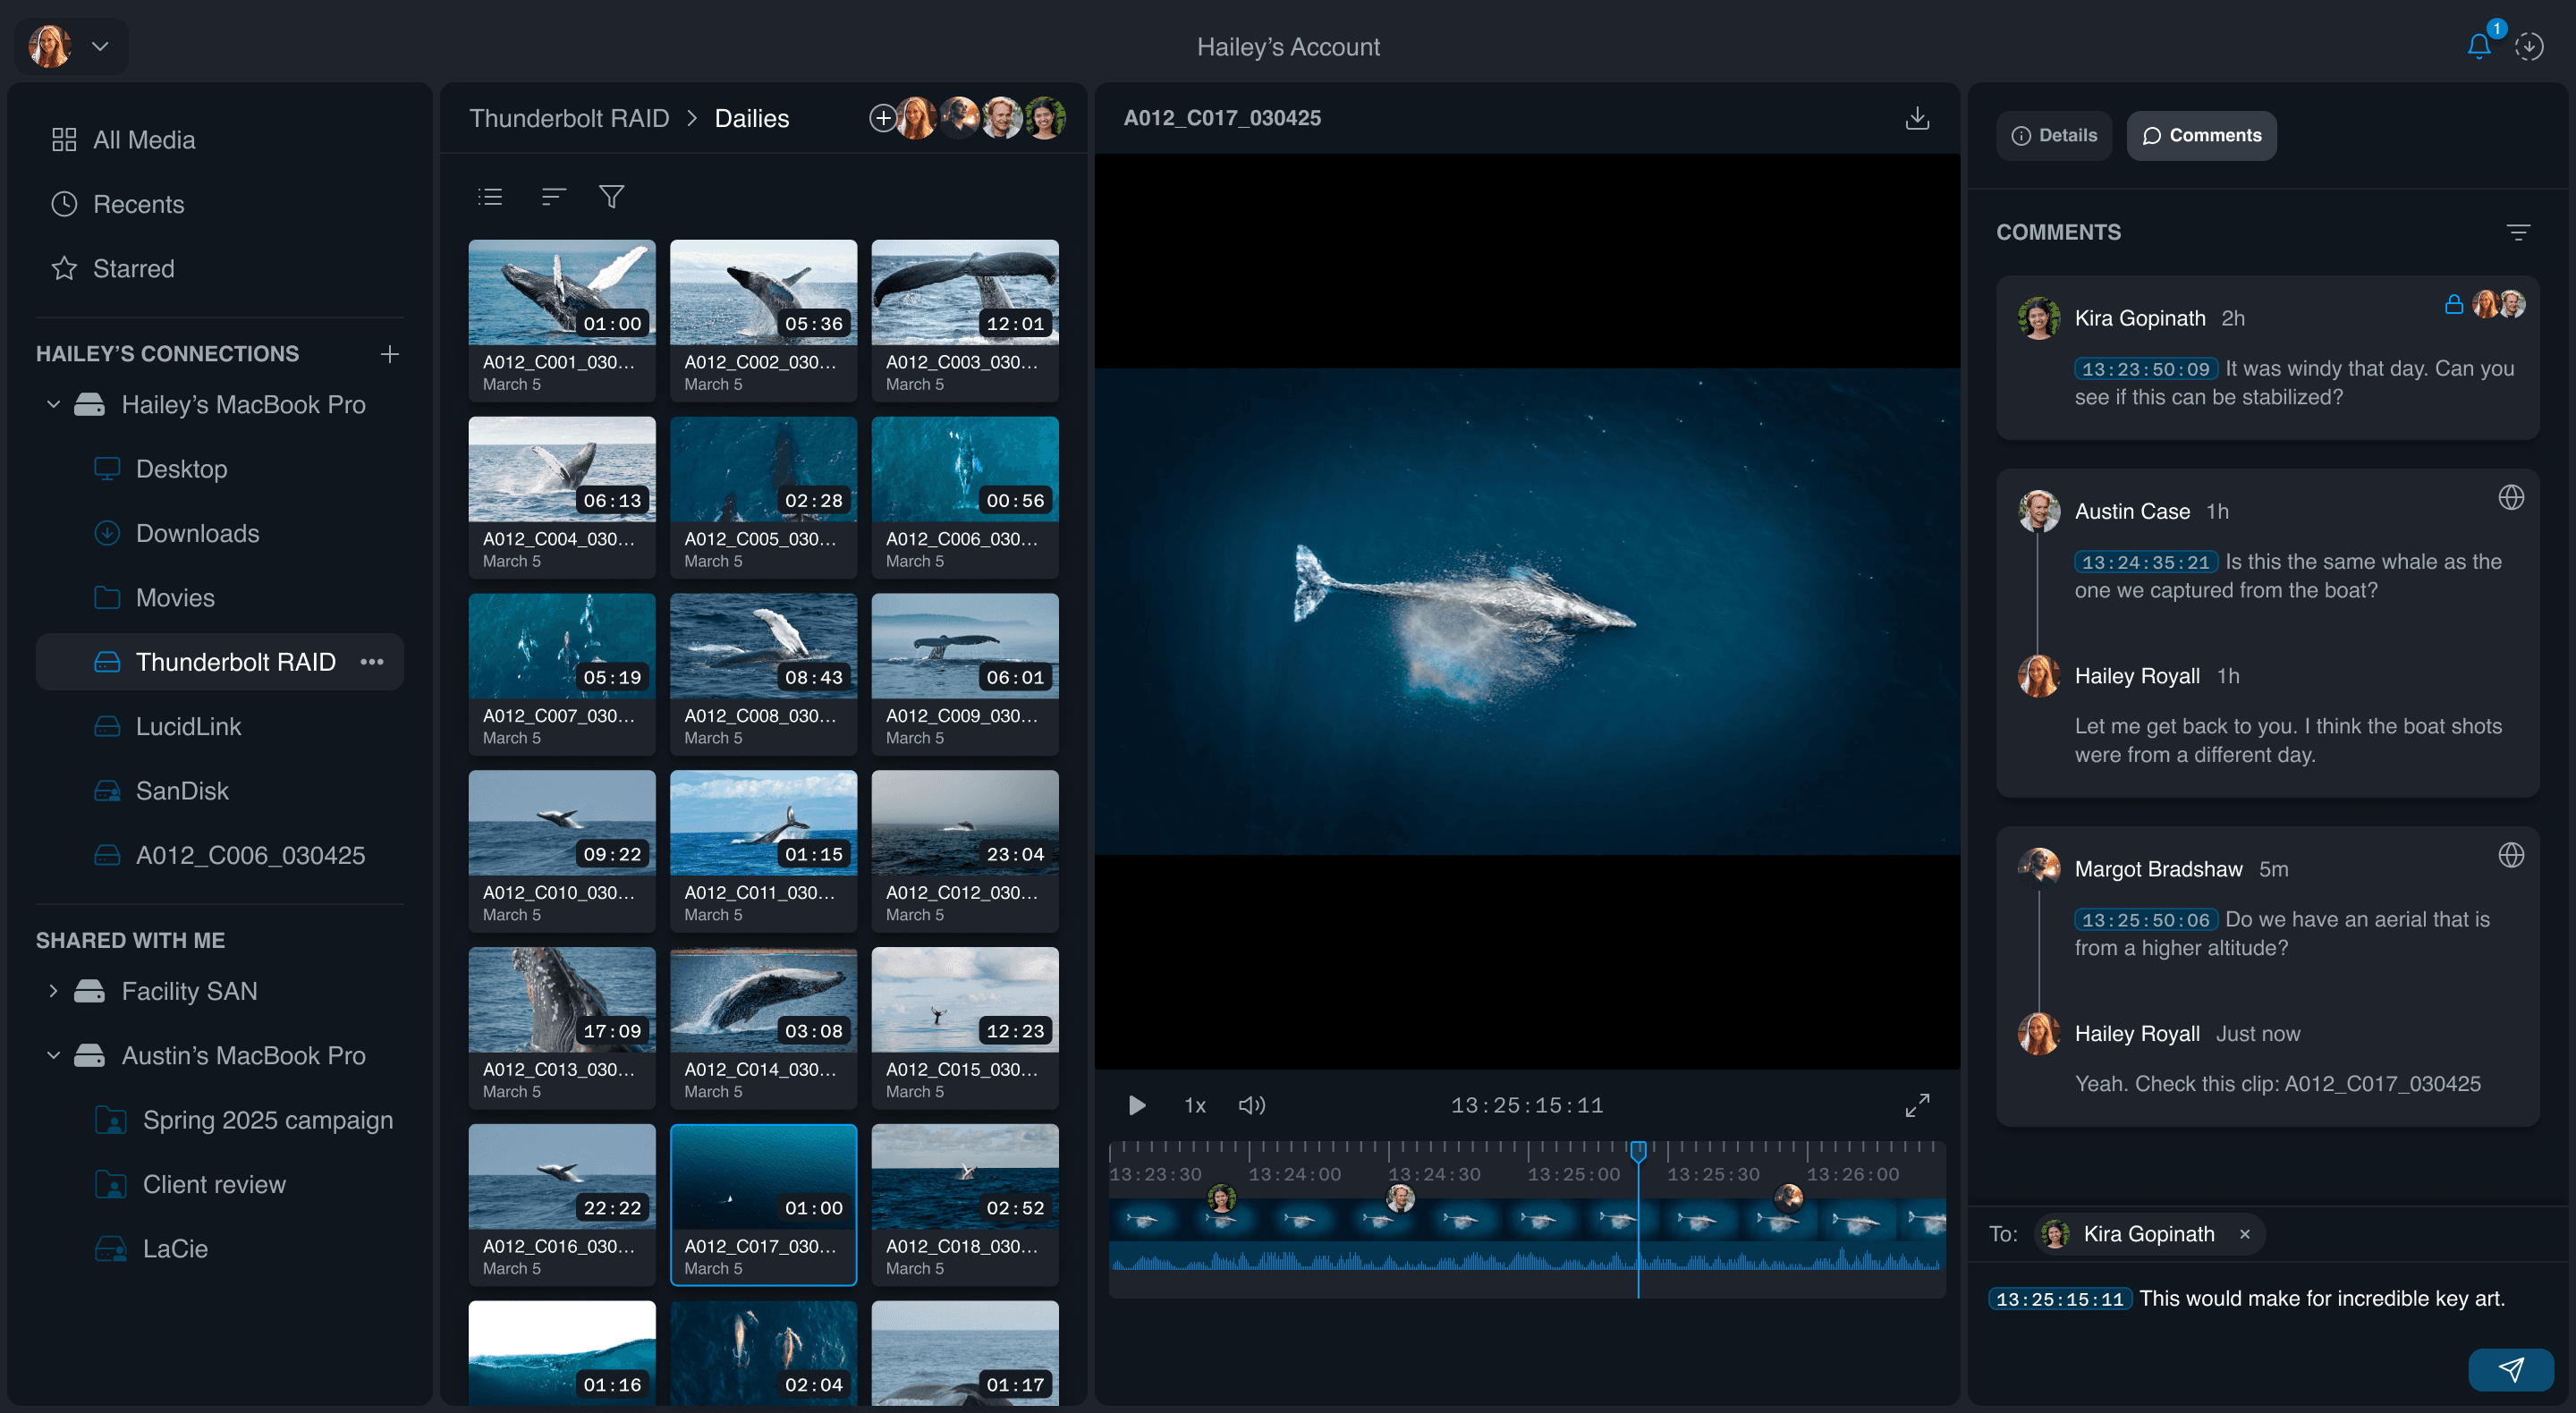Jump to the 13:25:50:06 timecode comment link
This screenshot has width=2576, height=1413.
click(2145, 920)
